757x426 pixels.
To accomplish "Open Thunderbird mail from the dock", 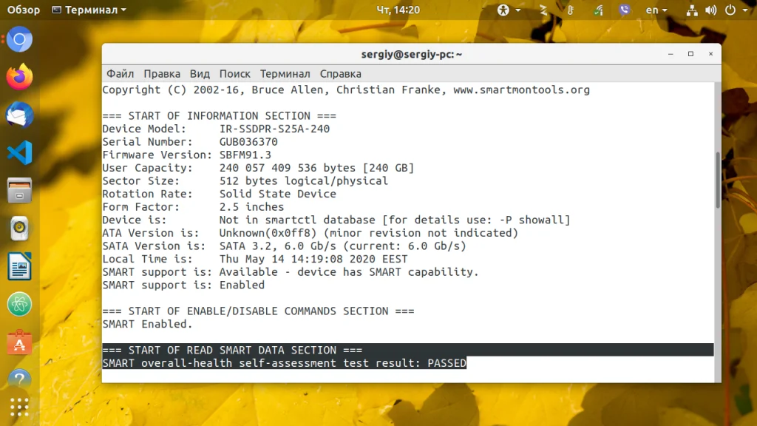I will click(x=20, y=115).
